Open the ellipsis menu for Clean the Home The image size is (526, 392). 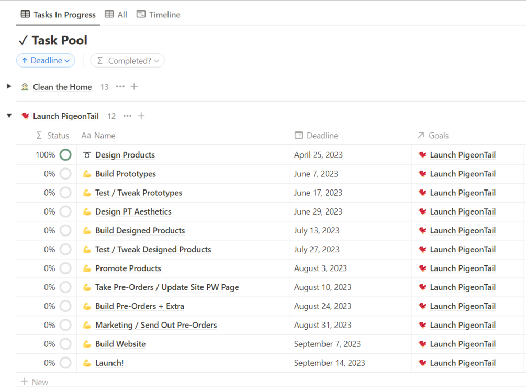(120, 87)
